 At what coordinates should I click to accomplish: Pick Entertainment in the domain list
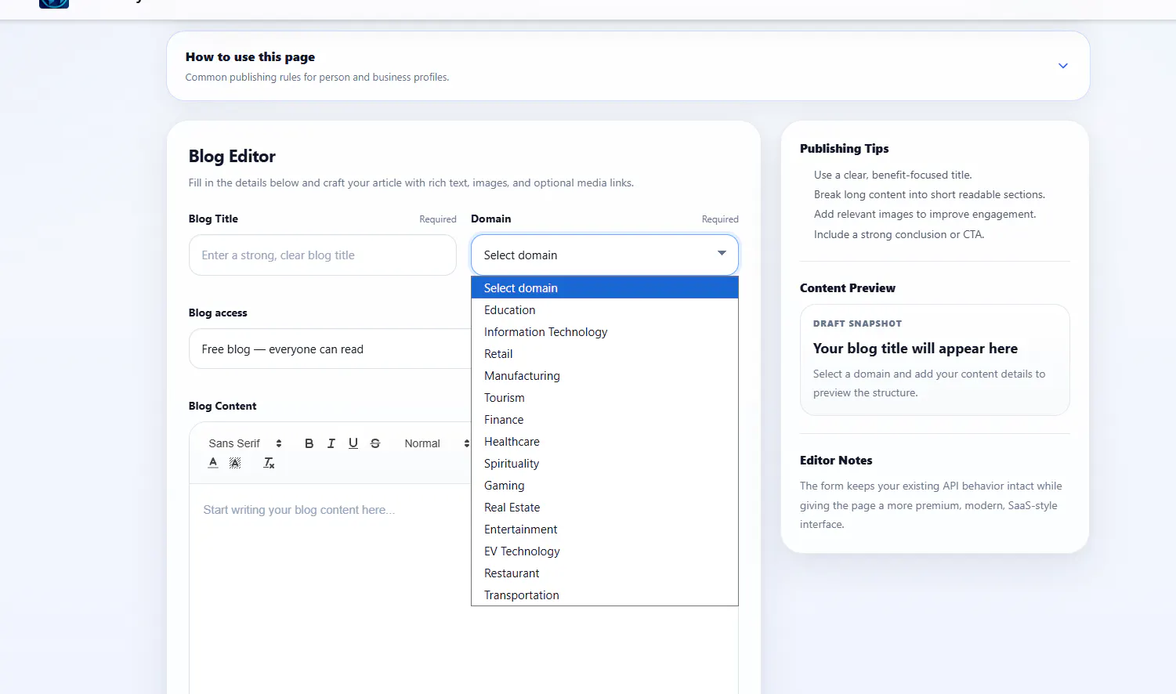point(605,530)
